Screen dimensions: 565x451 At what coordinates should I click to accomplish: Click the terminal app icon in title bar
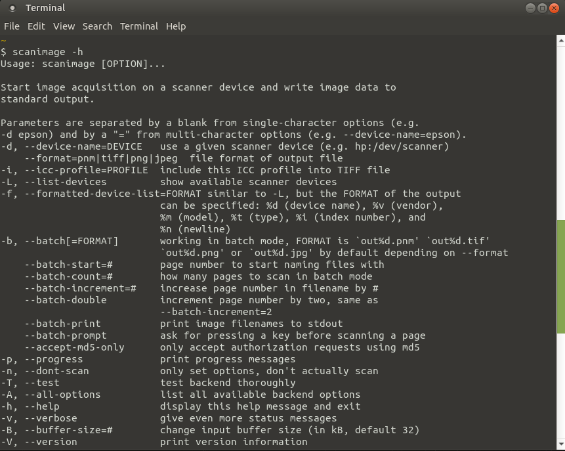[x=12, y=8]
